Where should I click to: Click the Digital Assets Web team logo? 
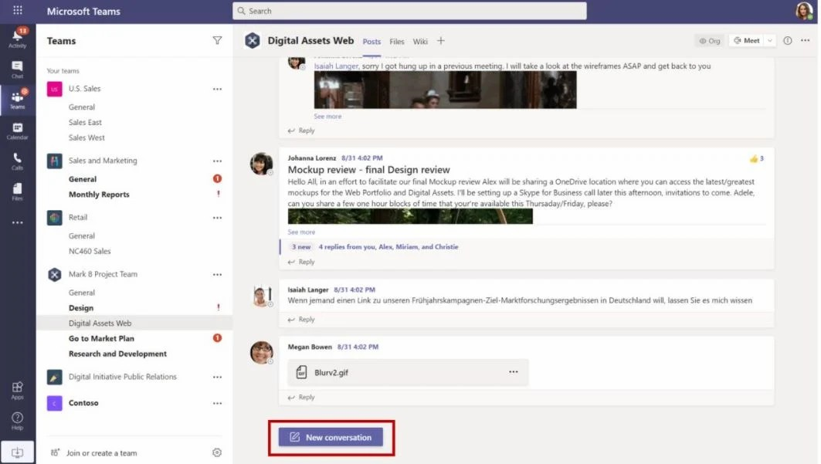(253, 40)
